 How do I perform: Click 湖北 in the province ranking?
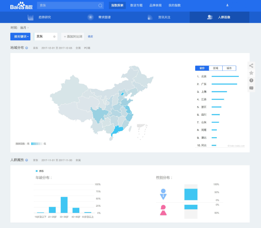pyautogui.click(x=204, y=138)
